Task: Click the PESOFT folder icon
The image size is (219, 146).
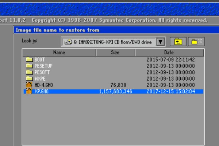Action: point(30,72)
